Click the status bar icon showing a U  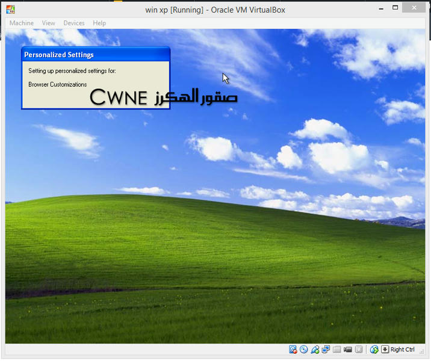click(359, 350)
